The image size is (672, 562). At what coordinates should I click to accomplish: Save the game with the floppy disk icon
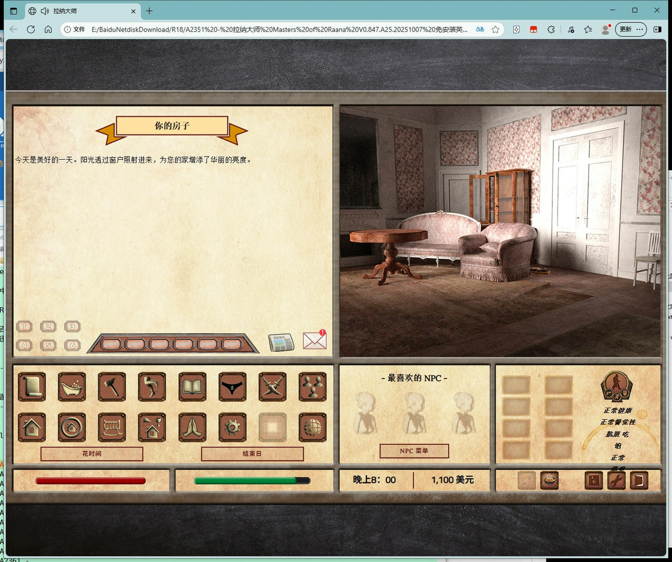(x=593, y=480)
